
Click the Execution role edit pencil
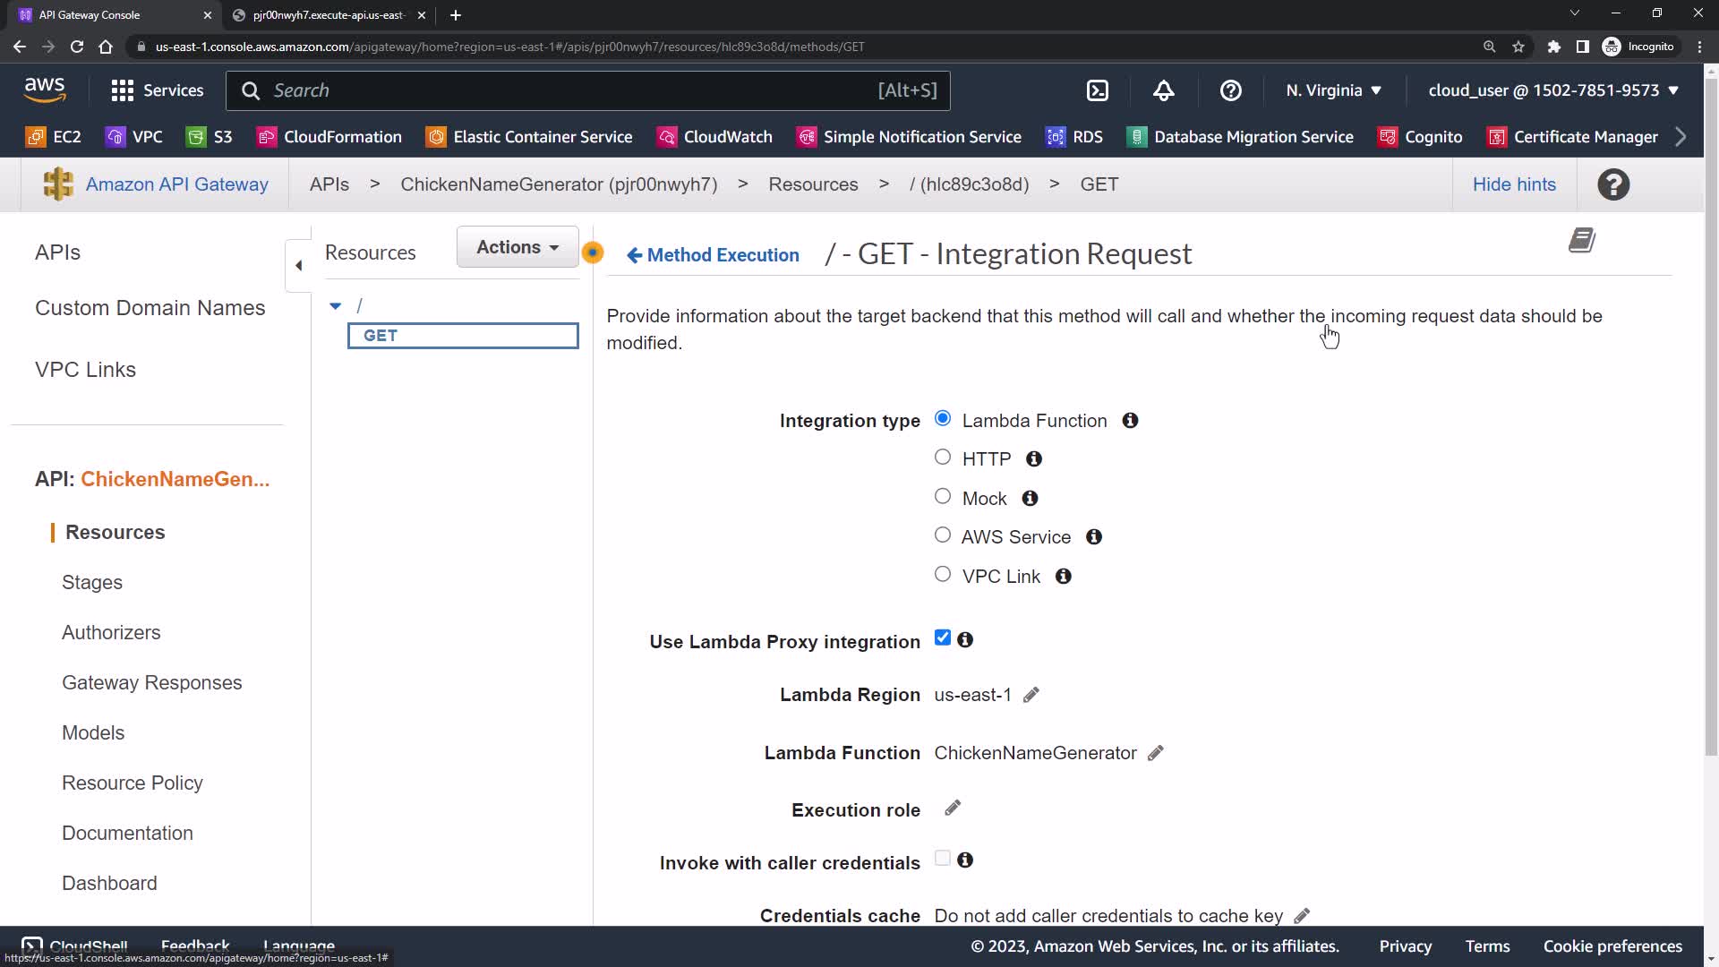point(953,809)
